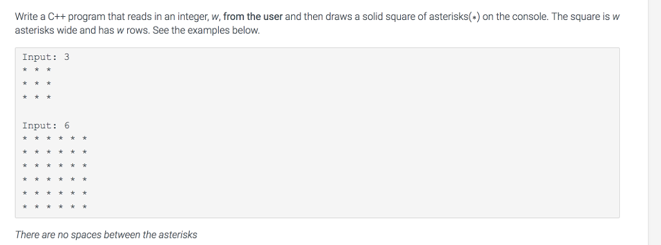The width and height of the screenshot is (661, 245).
Task: Click the middle asterisk row under Input: 3
Action: (37, 83)
